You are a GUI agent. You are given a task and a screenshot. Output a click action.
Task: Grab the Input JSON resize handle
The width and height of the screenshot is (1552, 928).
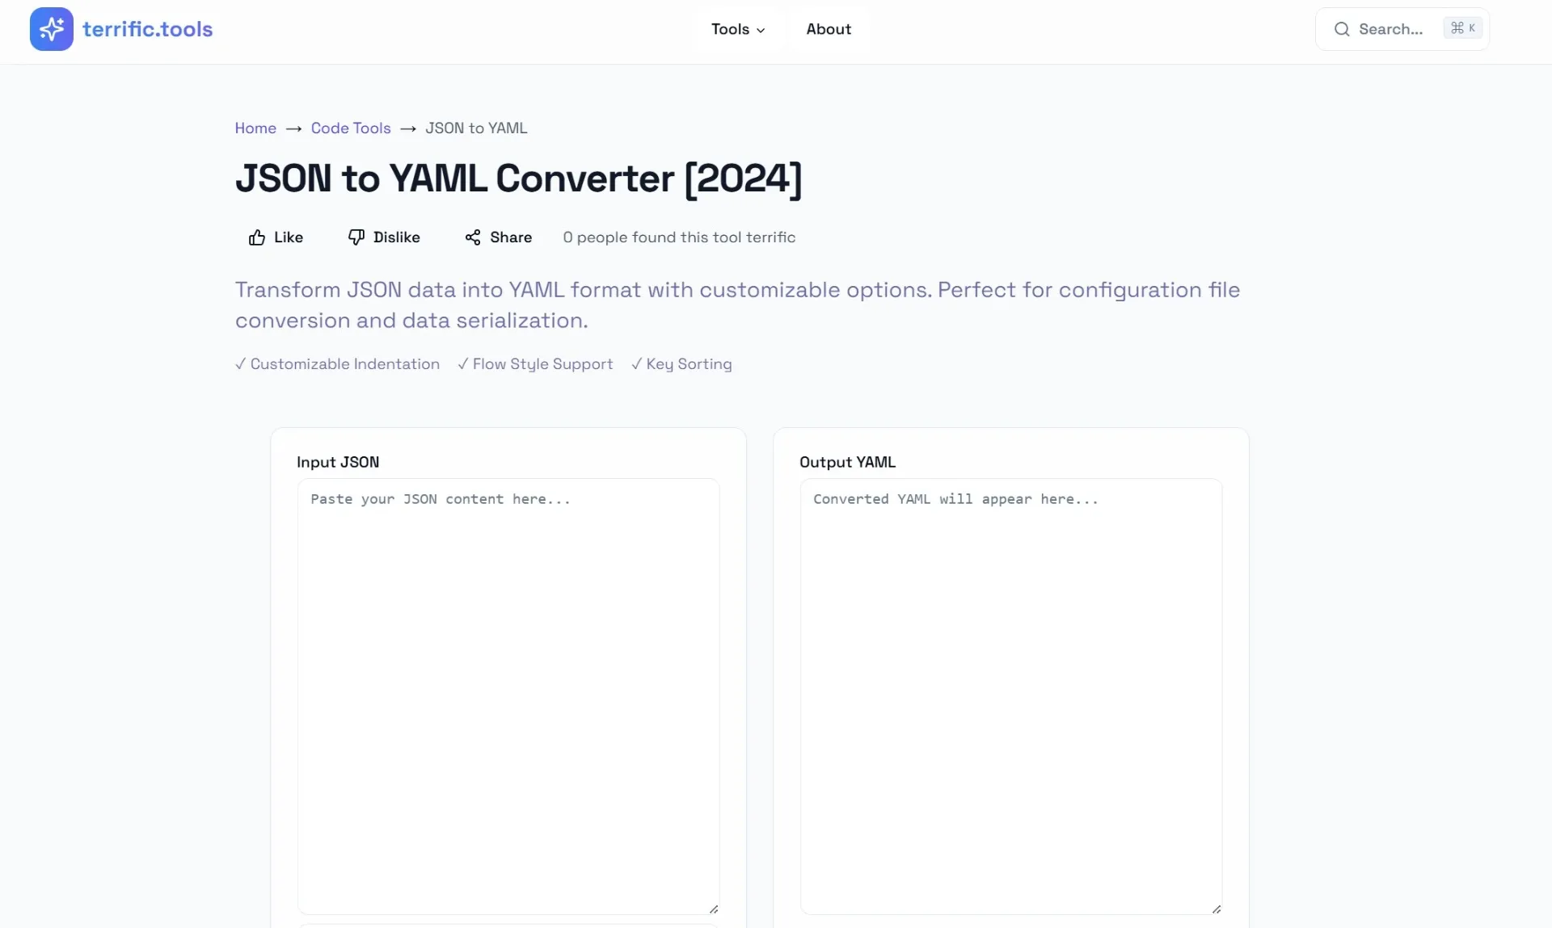[714, 909]
